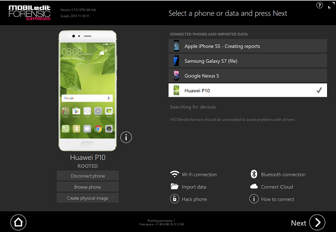This screenshot has height=232, width=336.
Task: Click the Free space status text
Action: (x=161, y=224)
